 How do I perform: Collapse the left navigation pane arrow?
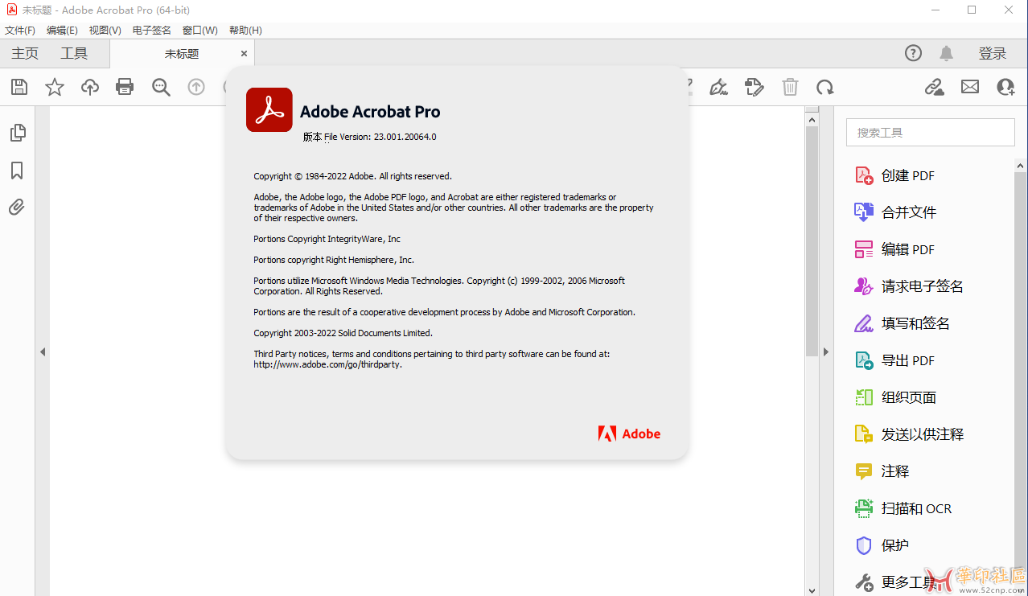(x=43, y=351)
